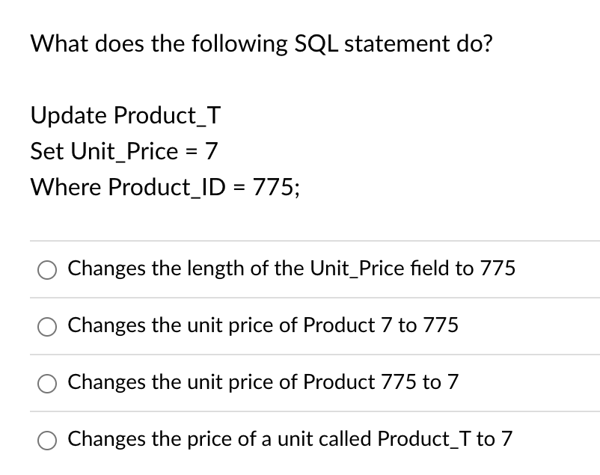Image resolution: width=600 pixels, height=475 pixels.
Task: Click value '7' in the Set clause
Action: 211,151
